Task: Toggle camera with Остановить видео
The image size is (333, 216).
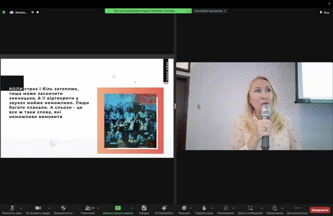Action: pyautogui.click(x=38, y=208)
